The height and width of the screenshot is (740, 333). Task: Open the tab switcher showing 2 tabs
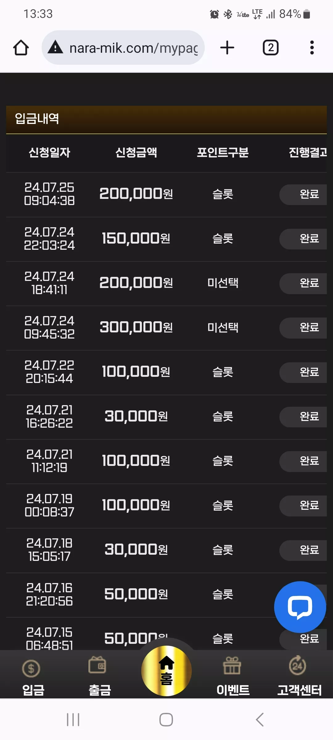(x=270, y=48)
